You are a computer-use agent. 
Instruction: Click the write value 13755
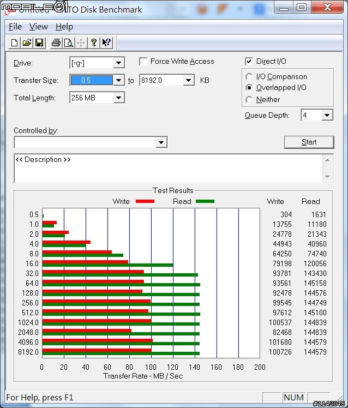point(282,224)
